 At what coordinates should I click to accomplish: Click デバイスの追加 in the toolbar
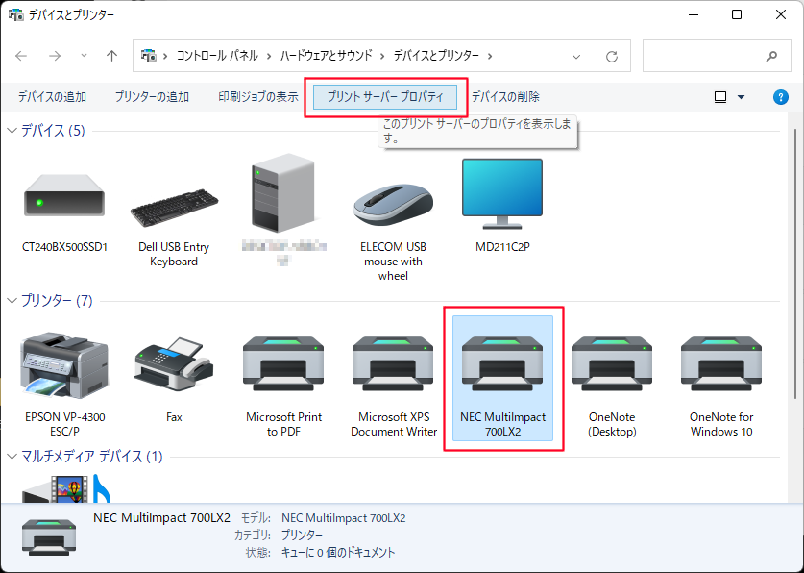[52, 96]
